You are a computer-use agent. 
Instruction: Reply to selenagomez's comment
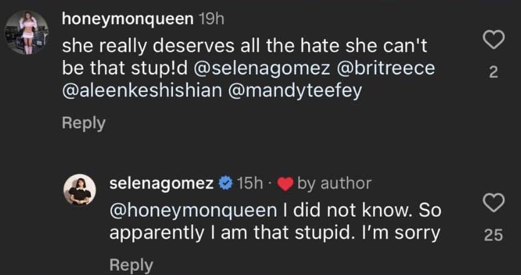coord(131,265)
